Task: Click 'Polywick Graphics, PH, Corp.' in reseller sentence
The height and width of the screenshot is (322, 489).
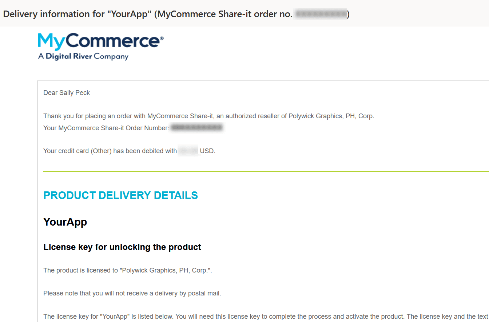Action: point(331,116)
